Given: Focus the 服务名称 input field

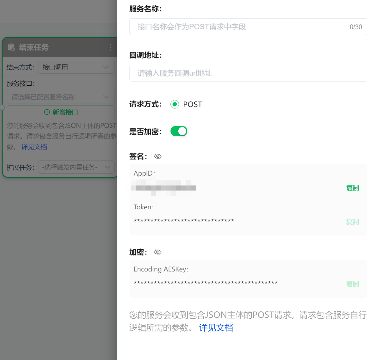Looking at the screenshot, I should pyautogui.click(x=242, y=27).
